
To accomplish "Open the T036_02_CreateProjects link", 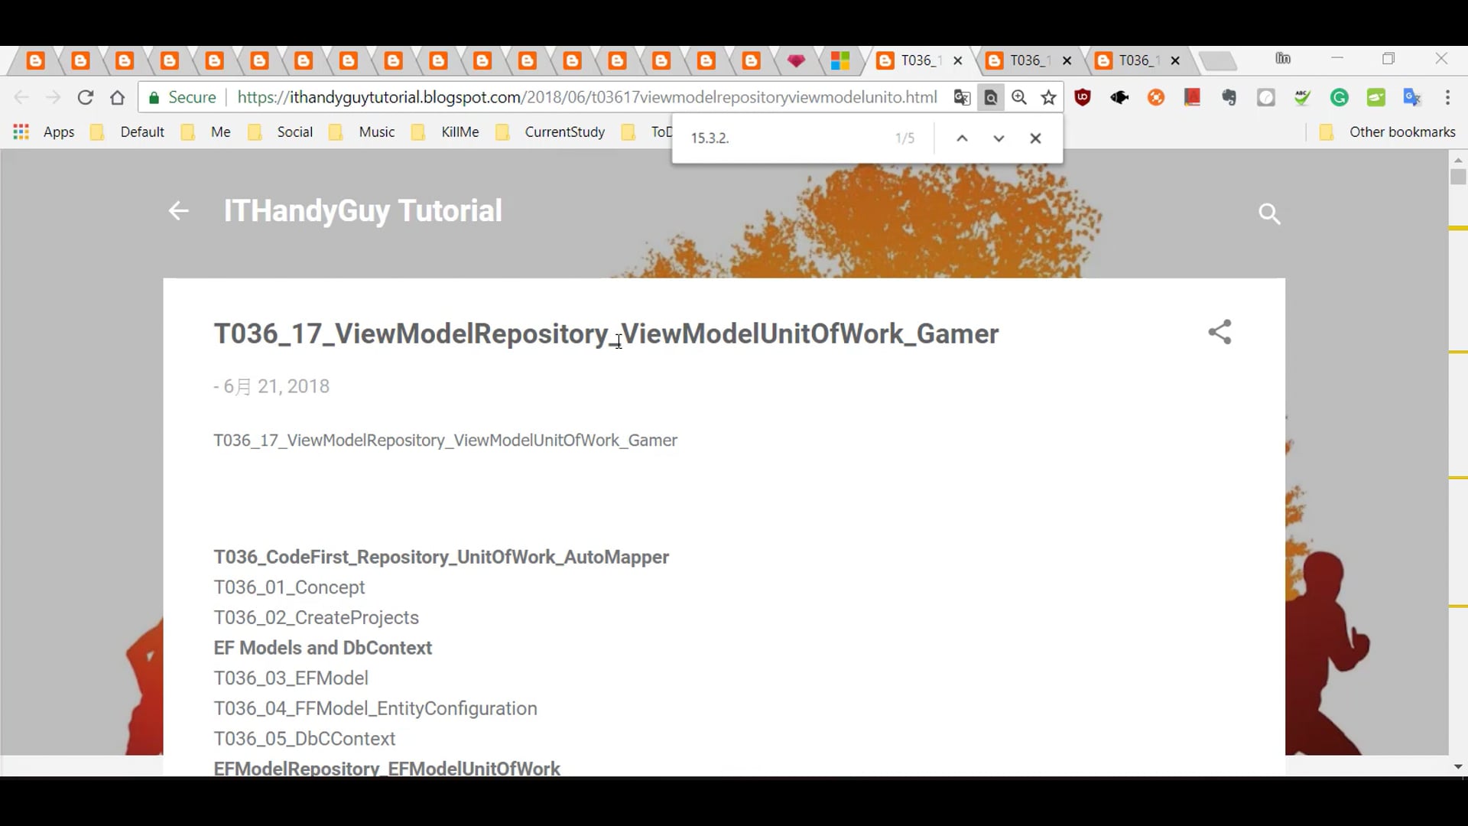I will (316, 617).
